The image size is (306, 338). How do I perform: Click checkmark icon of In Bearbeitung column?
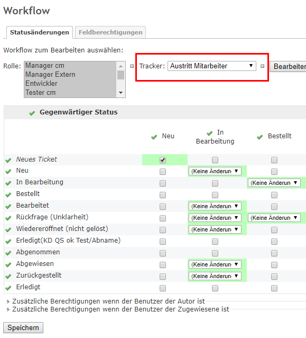(209, 133)
